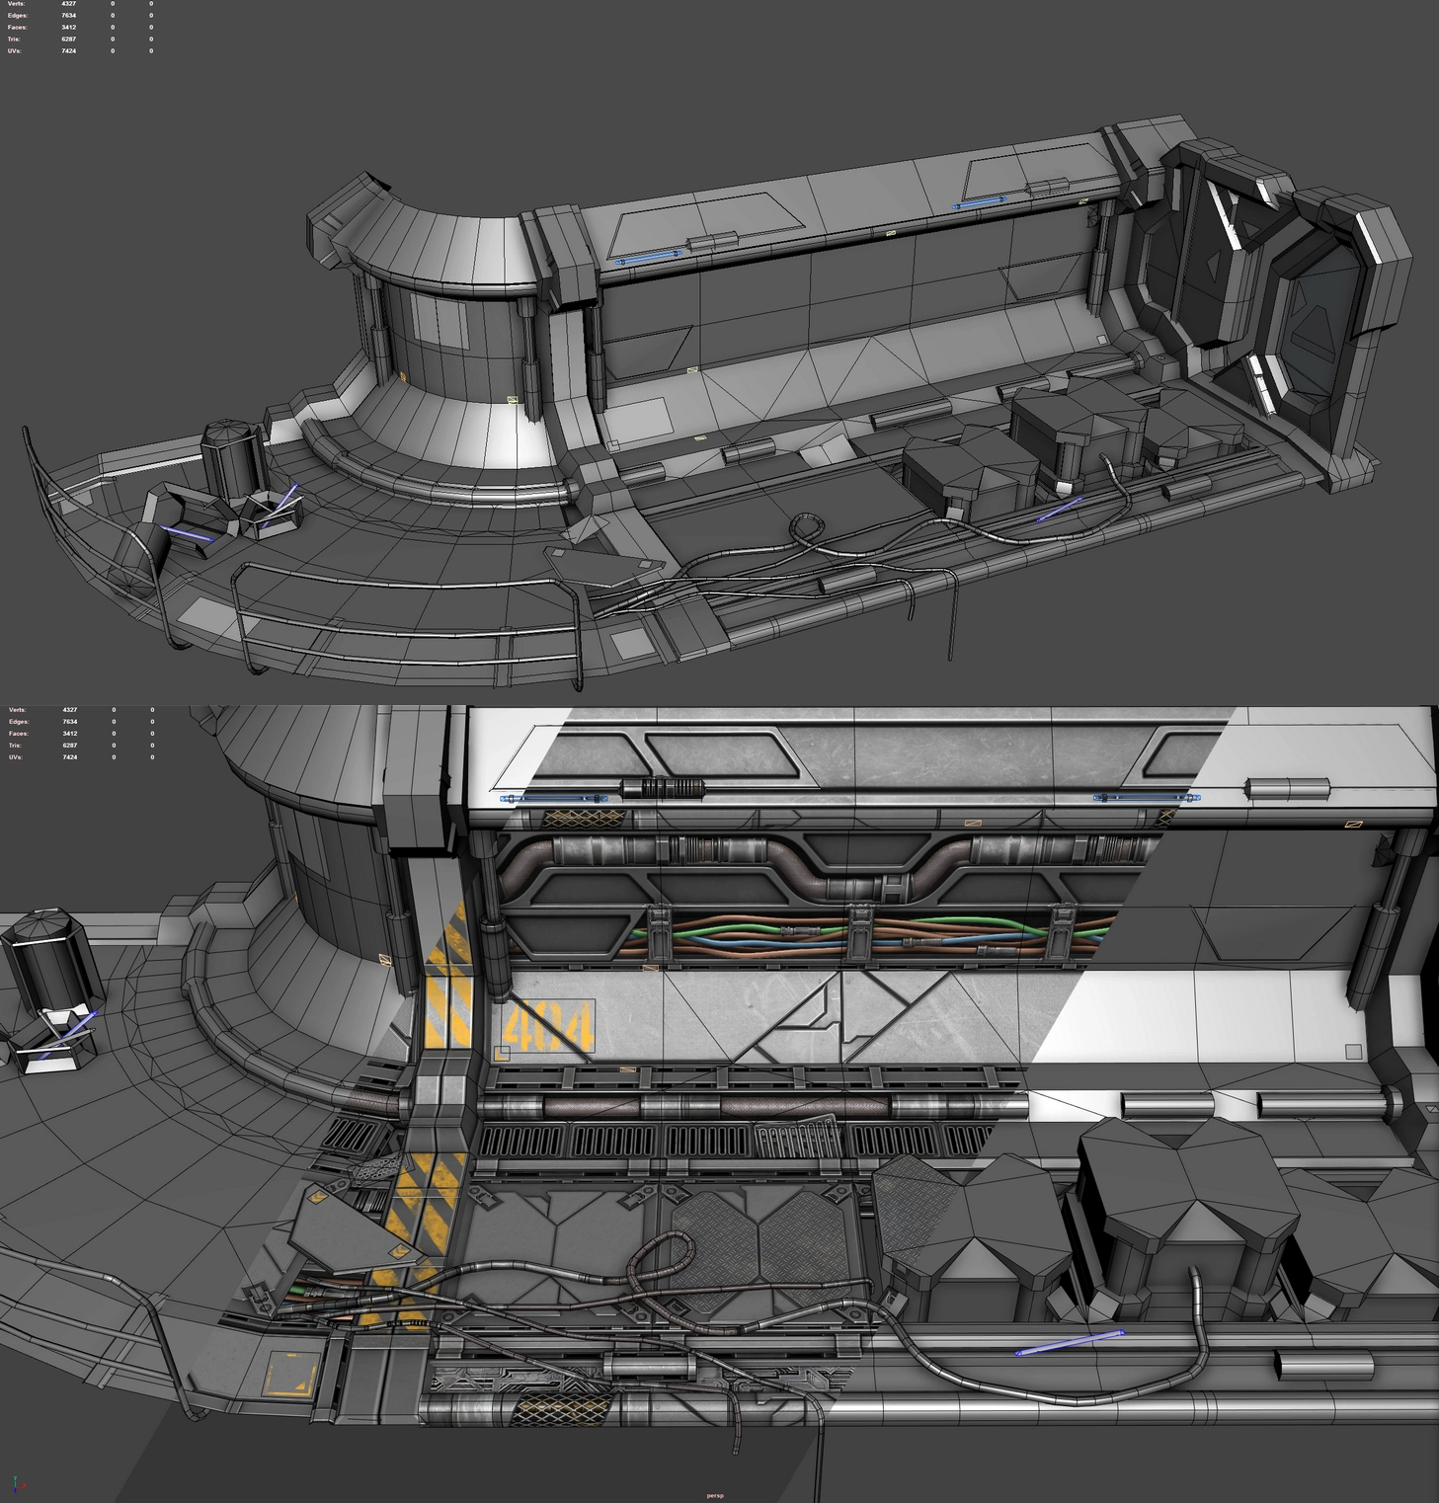The width and height of the screenshot is (1439, 1503).
Task: Select the Edges label in the top HUD
Action: 17,16
